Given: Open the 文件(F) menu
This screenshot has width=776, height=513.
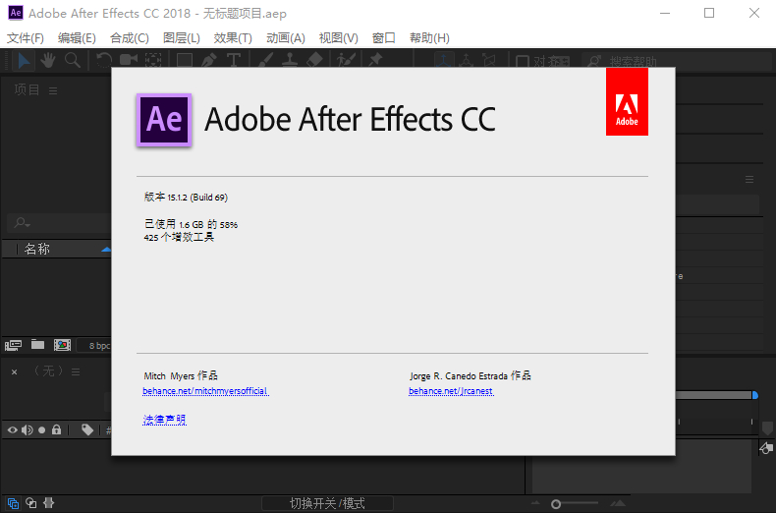Looking at the screenshot, I should coord(26,38).
